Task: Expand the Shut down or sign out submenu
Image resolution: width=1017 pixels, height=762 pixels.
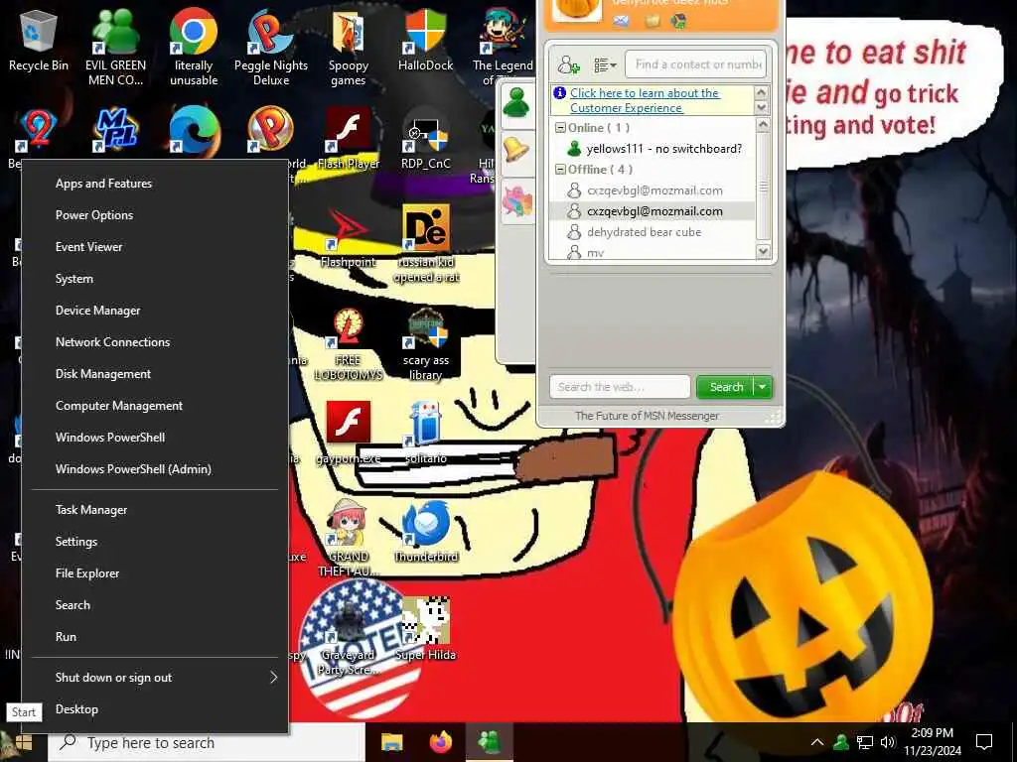Action: [156, 678]
